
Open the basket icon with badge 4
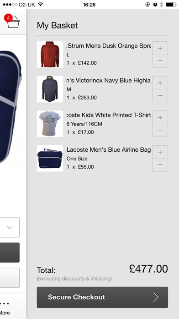tap(12, 21)
